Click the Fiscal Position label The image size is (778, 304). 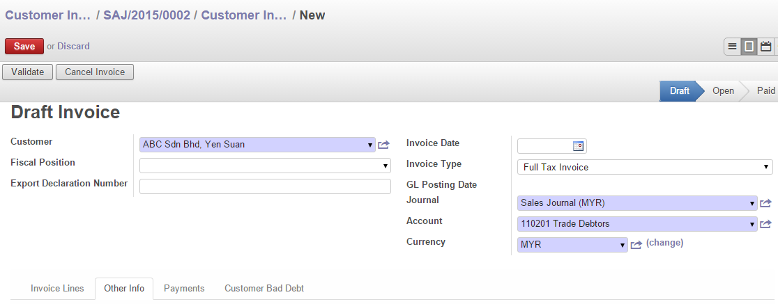pyautogui.click(x=43, y=162)
